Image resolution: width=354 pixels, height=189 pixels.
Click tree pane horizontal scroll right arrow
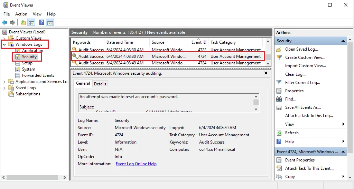tap(65, 178)
